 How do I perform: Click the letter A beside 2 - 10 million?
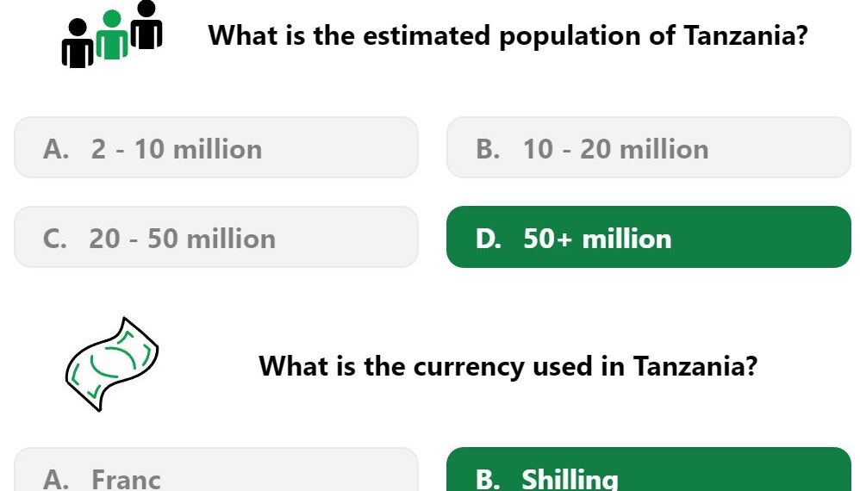56,149
